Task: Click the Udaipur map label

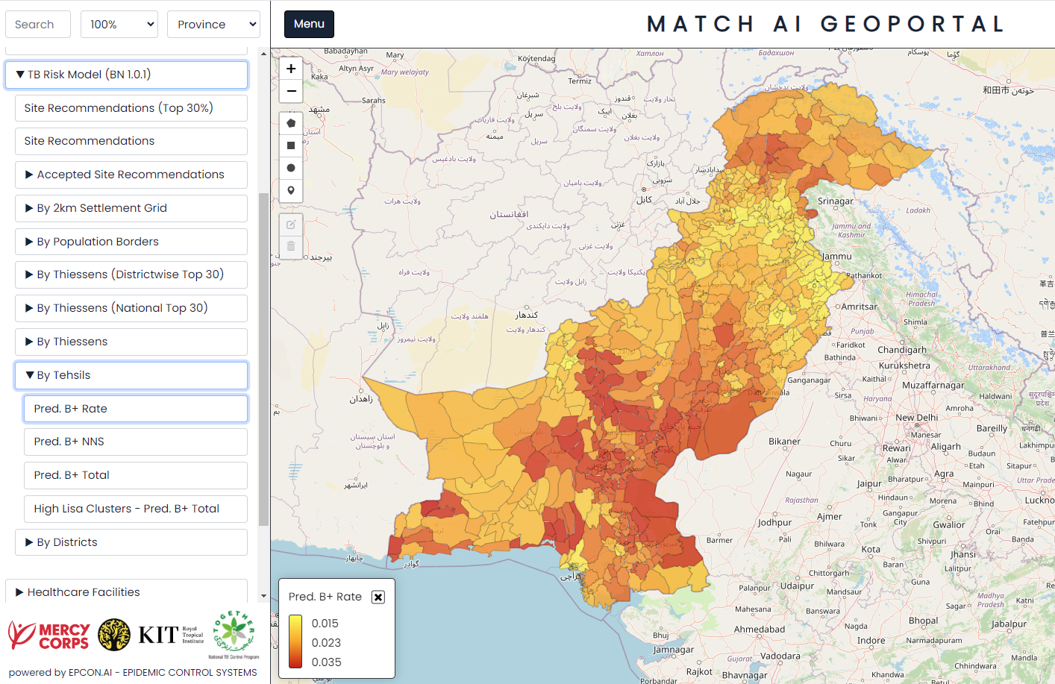Action: point(797,586)
